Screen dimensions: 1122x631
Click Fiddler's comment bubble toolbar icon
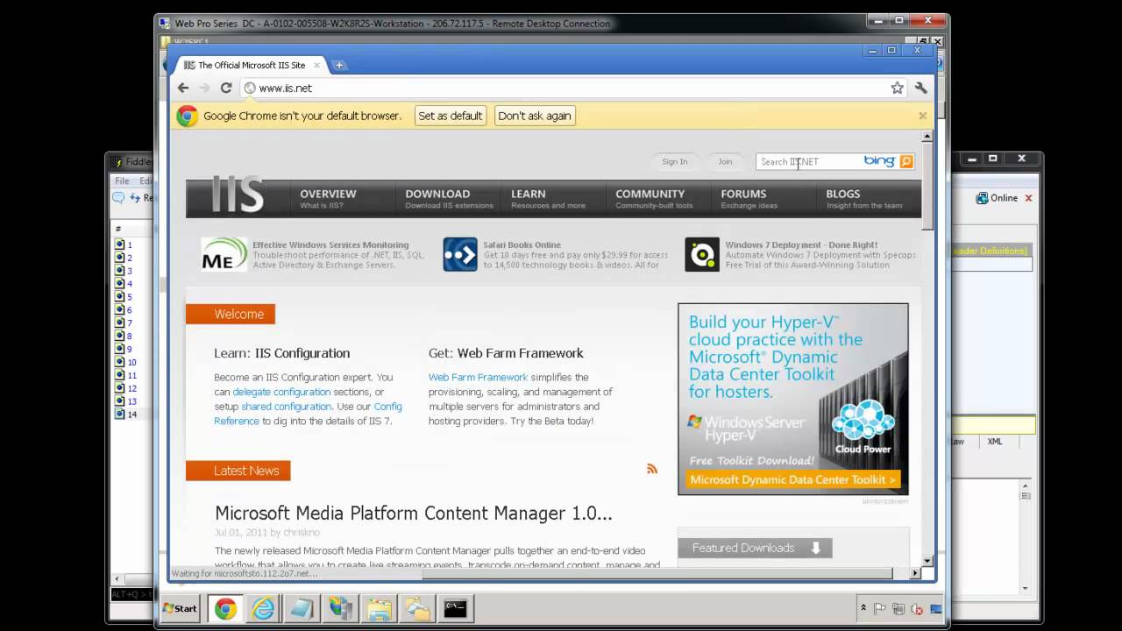pyautogui.click(x=118, y=198)
